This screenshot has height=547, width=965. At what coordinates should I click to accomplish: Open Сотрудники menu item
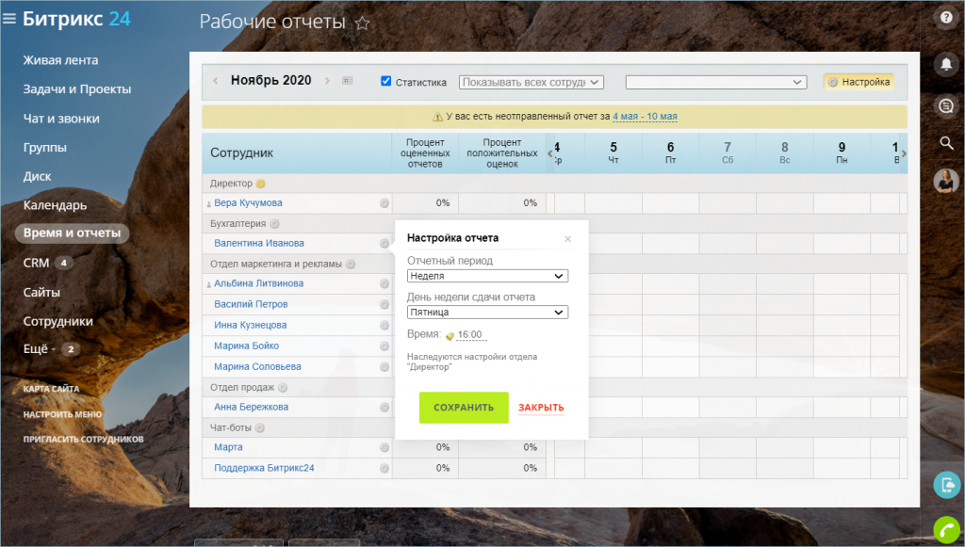pos(57,321)
